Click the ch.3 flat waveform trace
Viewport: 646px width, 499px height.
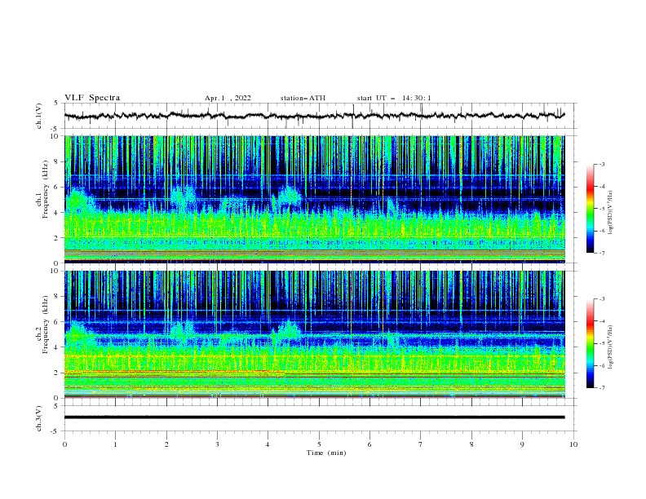click(x=314, y=417)
